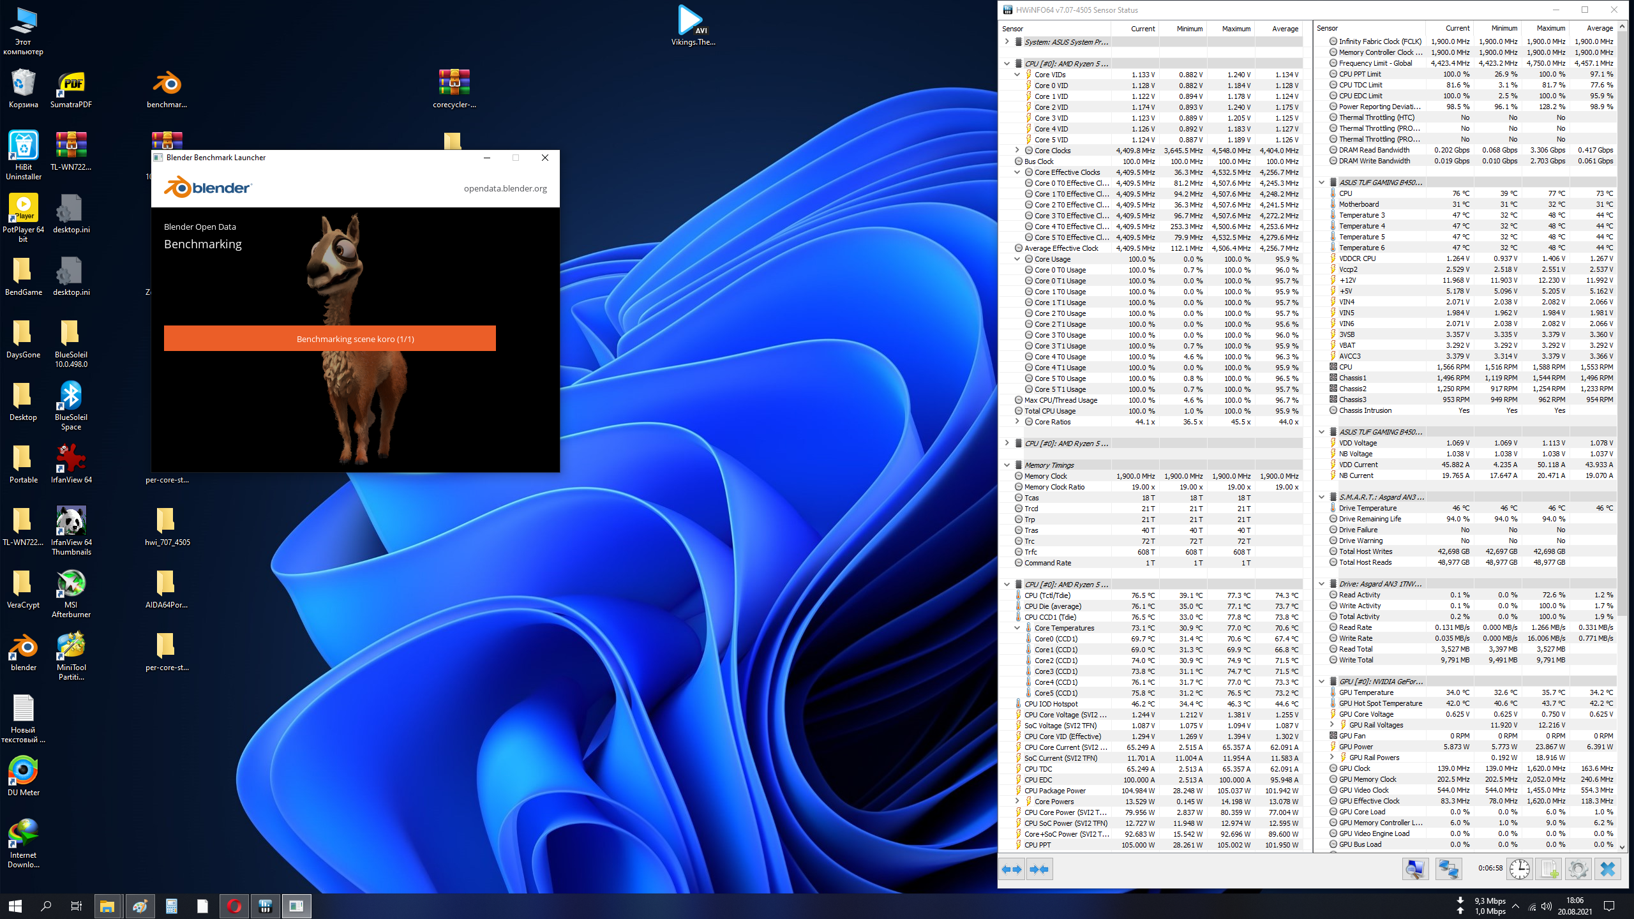Expand the GPU Rail Voltages node

pos(1331,725)
